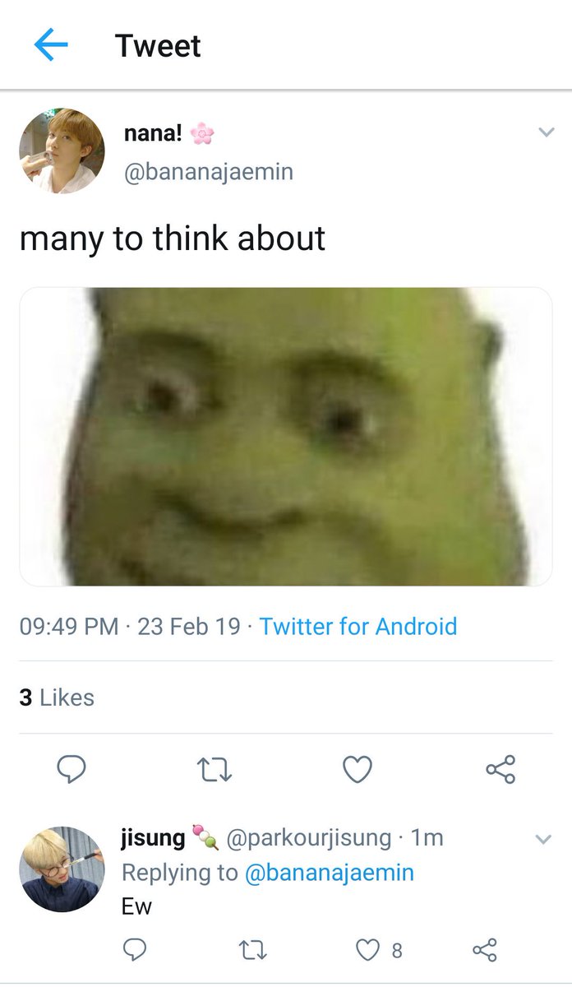Like the main tweet with heart icon
Image resolution: width=572 pixels, height=987 pixels.
click(357, 770)
